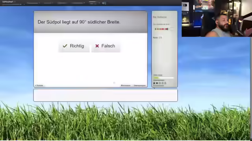Answer with the Richtig button
This screenshot has height=141, width=252.
click(x=74, y=46)
